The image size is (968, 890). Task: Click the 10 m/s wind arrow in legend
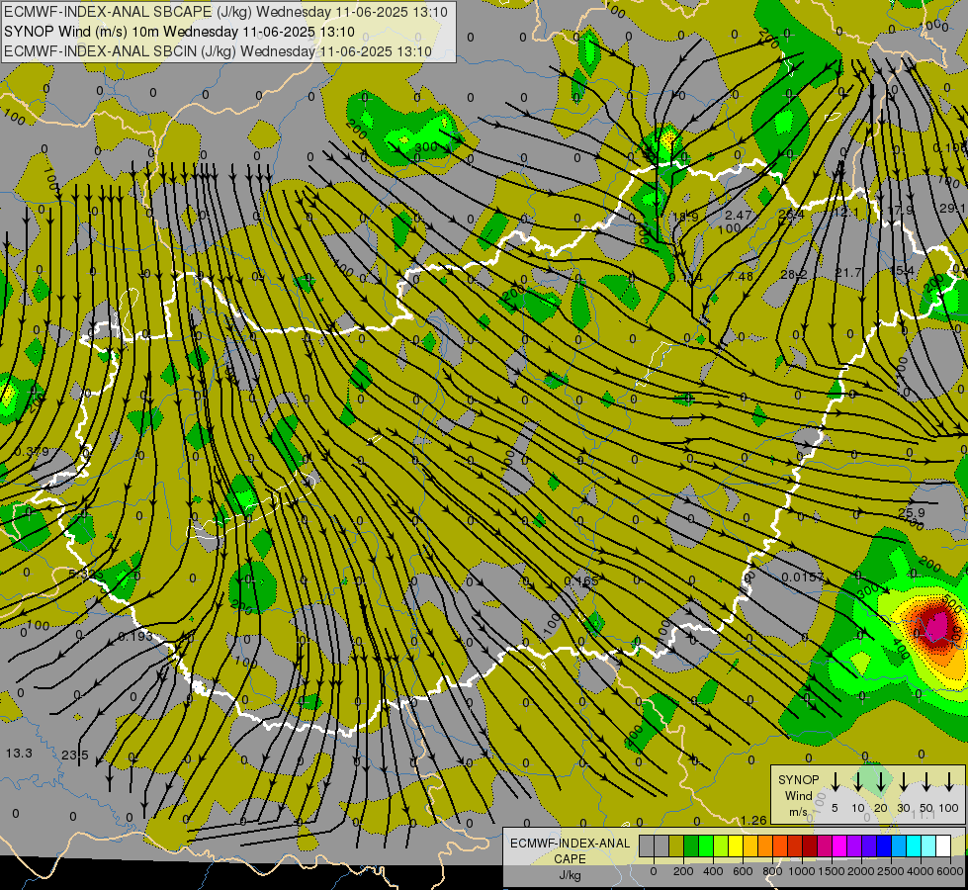coord(858,782)
